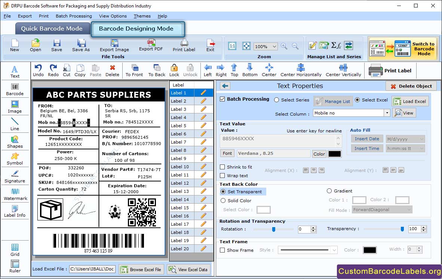442x279 pixels.
Task: Enable Shrink to fit
Action: pos(222,167)
